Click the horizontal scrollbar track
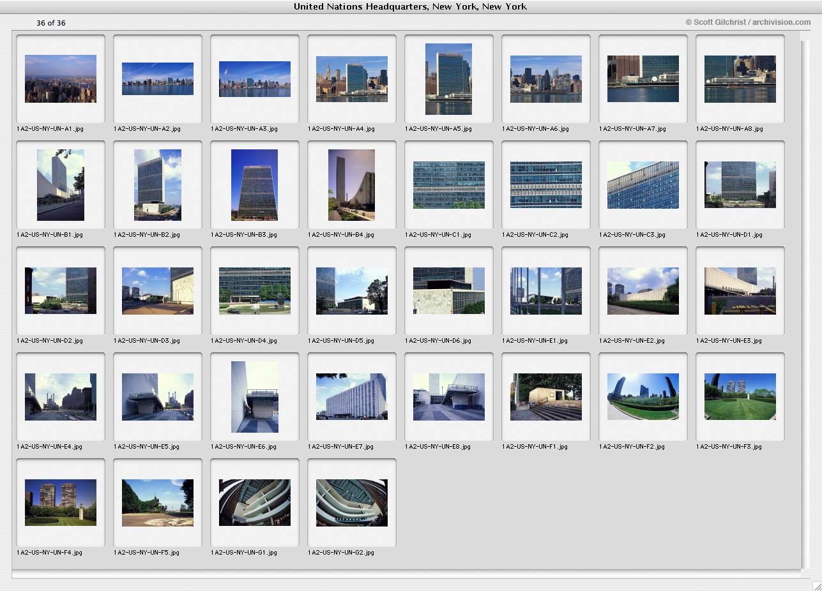 pos(406,574)
